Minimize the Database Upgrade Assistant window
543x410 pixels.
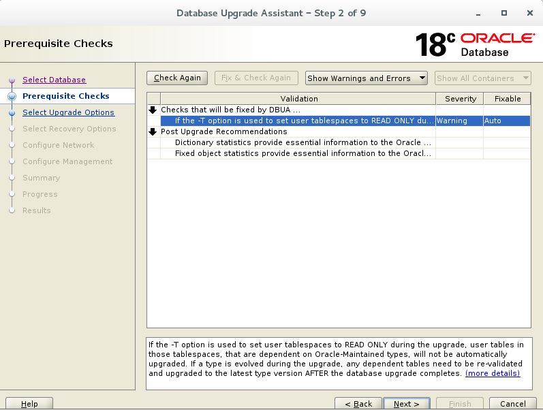click(478, 14)
